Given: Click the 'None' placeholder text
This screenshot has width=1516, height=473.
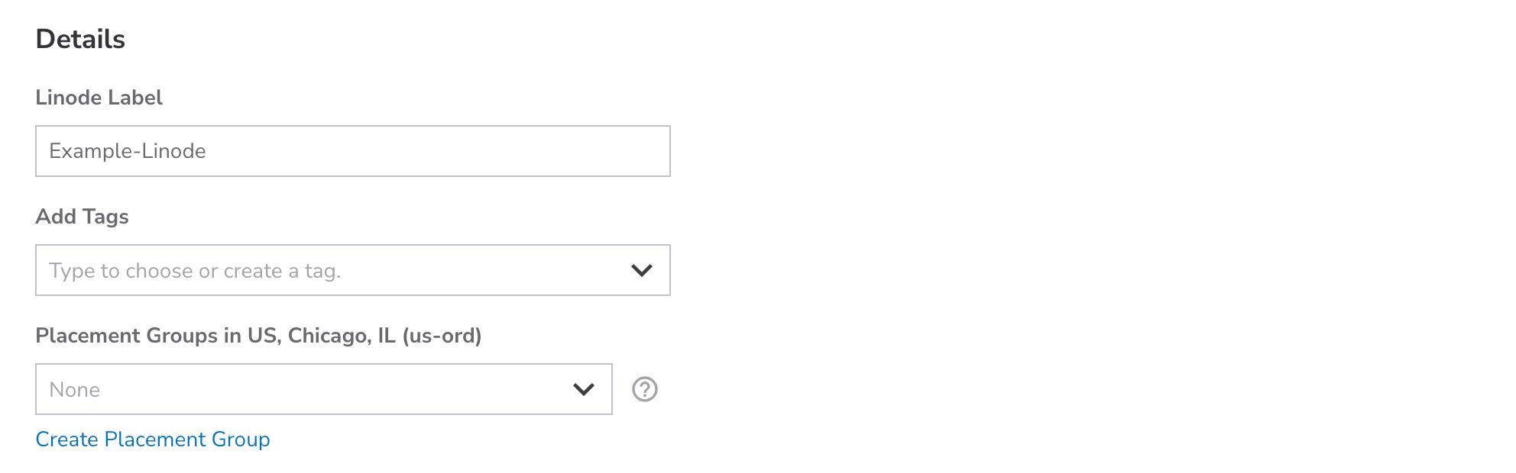Looking at the screenshot, I should (75, 390).
